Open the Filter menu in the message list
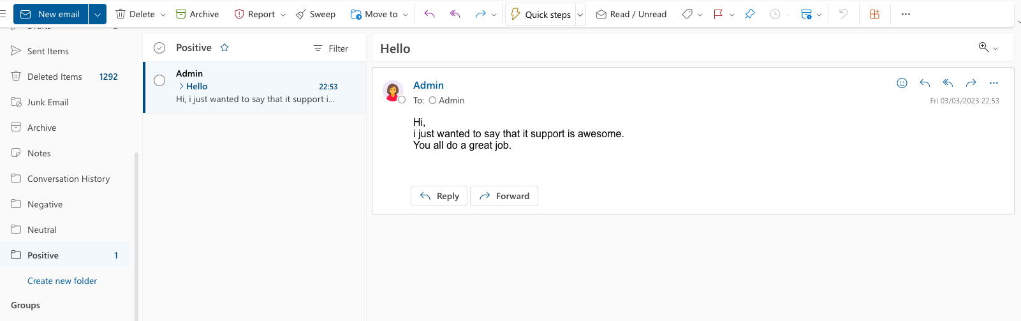This screenshot has height=321, width=1021. click(x=331, y=49)
